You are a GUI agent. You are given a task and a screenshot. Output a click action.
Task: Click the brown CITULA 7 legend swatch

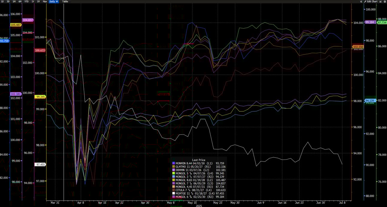174,190
